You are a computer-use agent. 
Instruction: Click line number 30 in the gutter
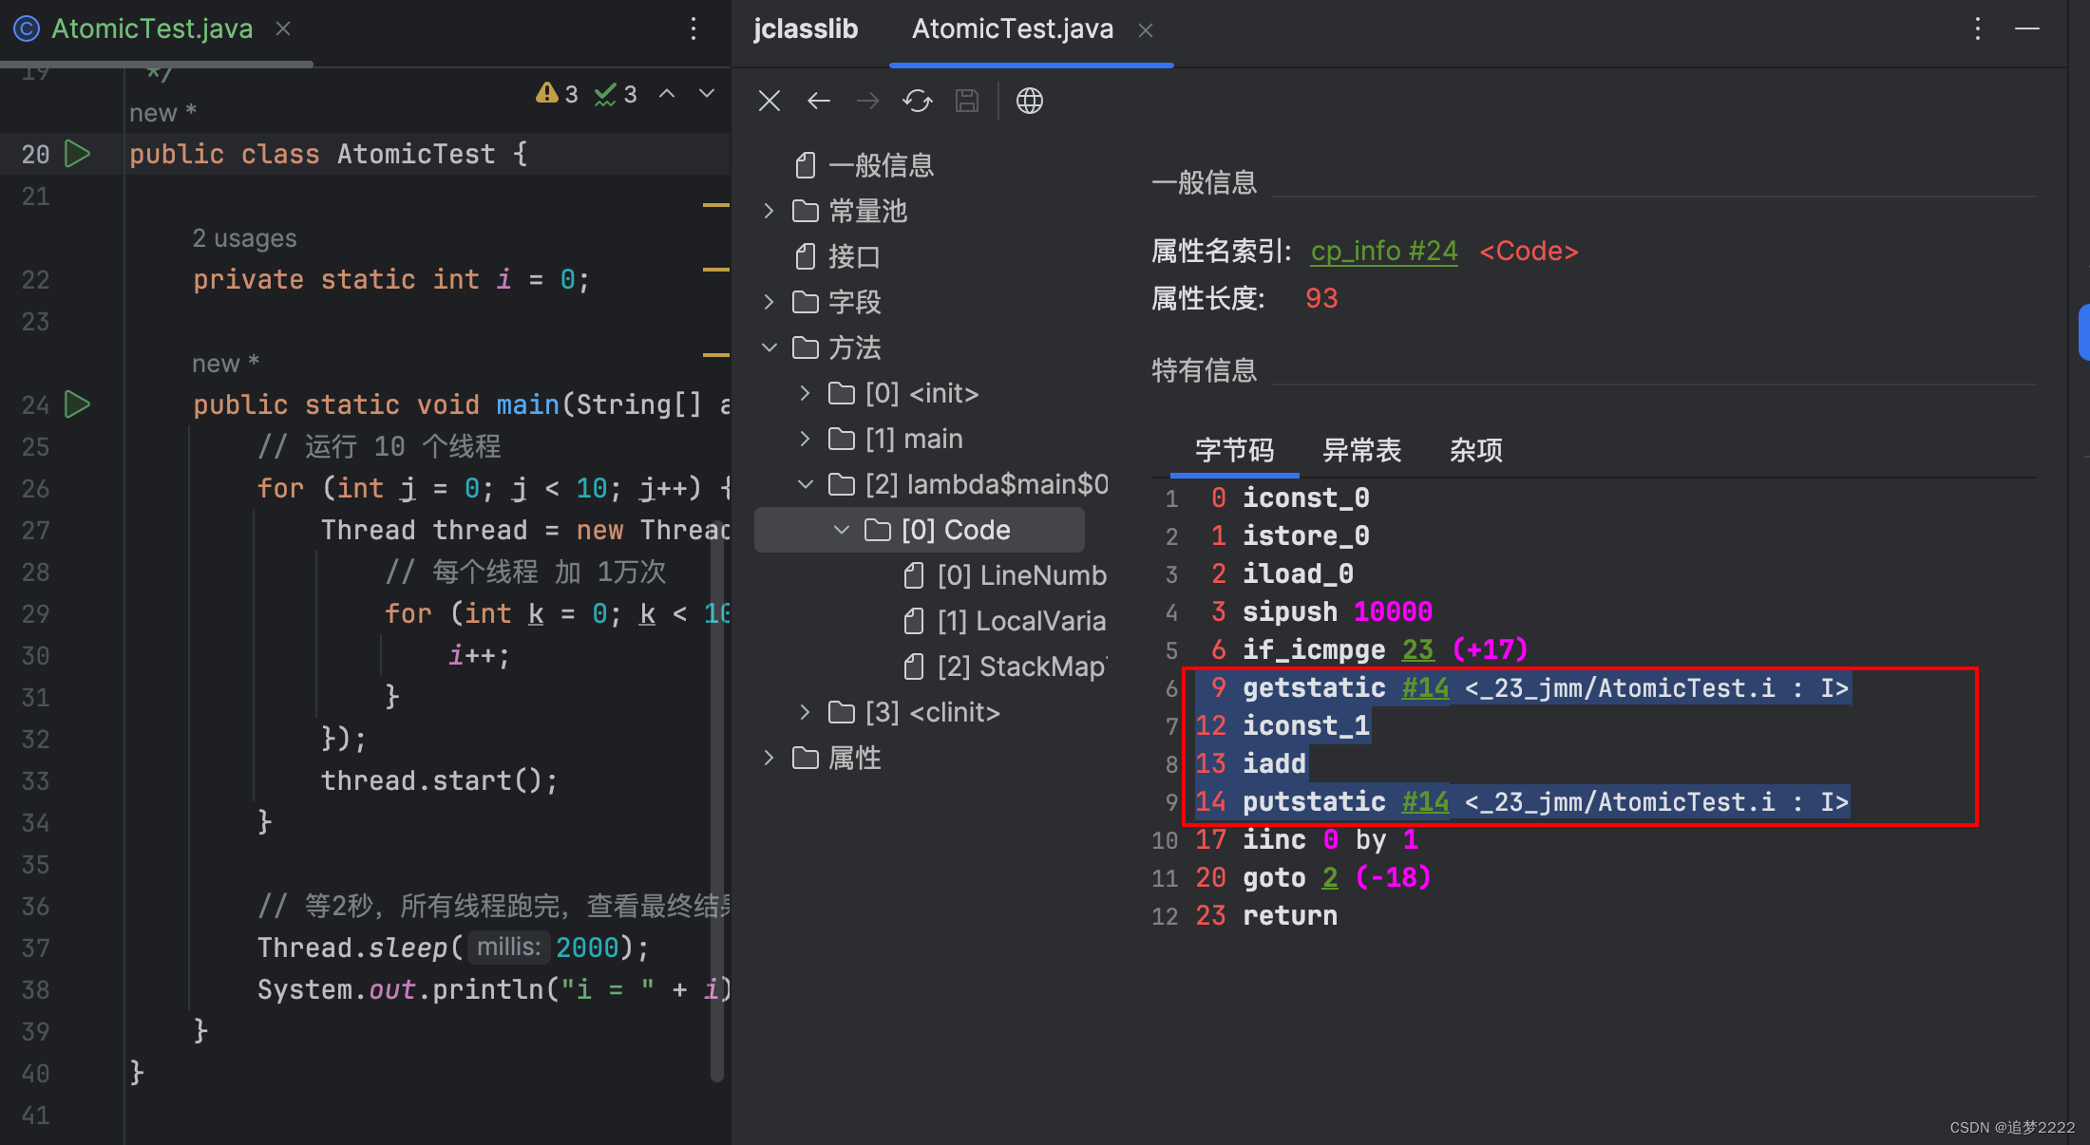[x=35, y=655]
